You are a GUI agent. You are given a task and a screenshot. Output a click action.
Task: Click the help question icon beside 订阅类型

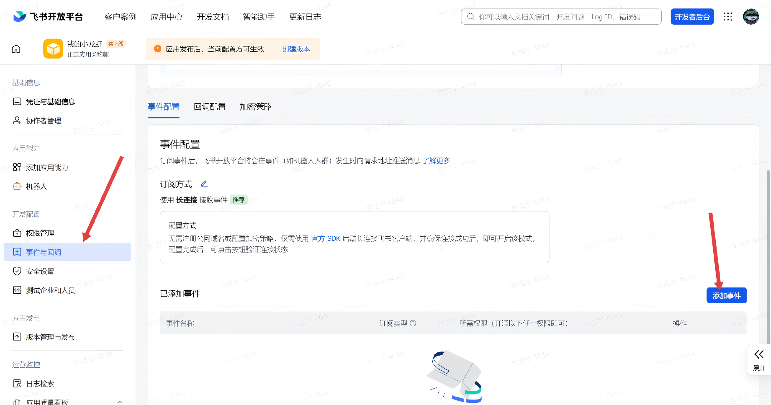click(x=413, y=323)
